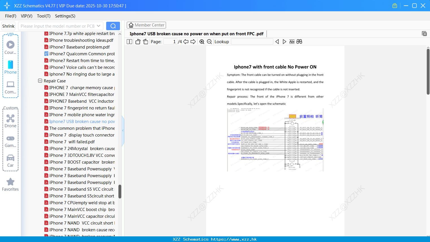Open iPhone7 Baseband problem.pdf
Screen dimensions: 430x242
click(x=77, y=47)
